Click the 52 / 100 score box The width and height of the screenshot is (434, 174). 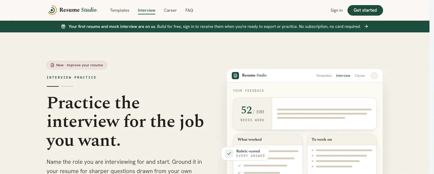click(253, 114)
